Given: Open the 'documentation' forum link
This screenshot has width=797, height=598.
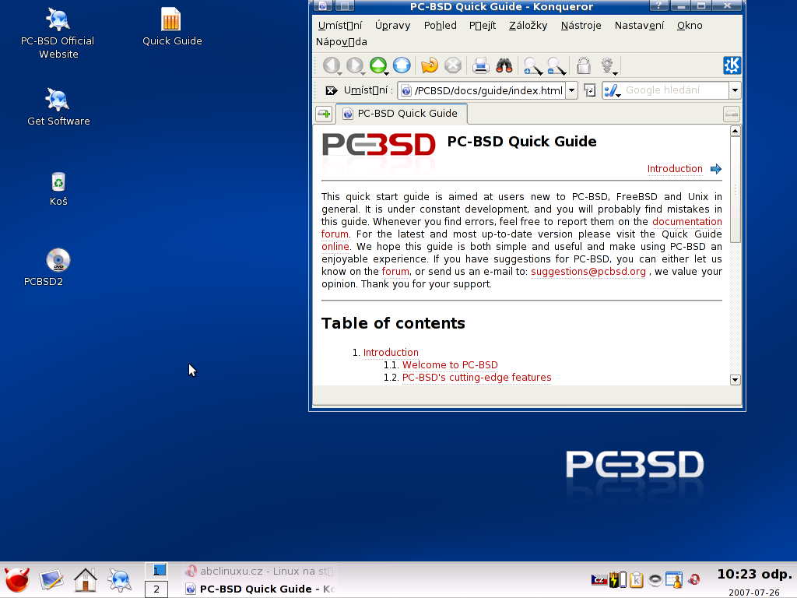Looking at the screenshot, I should pyautogui.click(x=686, y=222).
